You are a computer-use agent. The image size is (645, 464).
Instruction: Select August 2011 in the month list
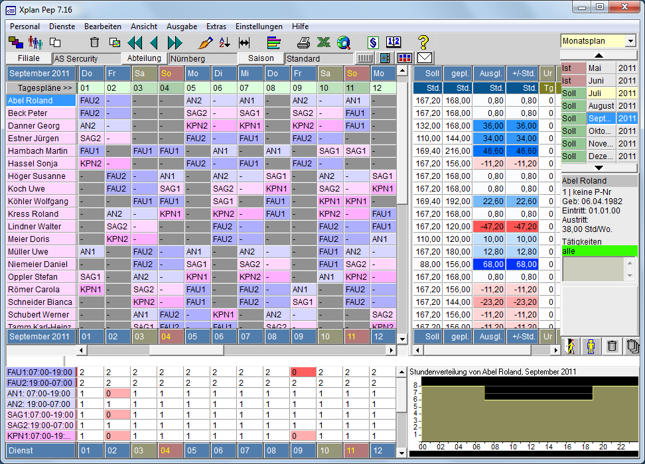point(601,106)
